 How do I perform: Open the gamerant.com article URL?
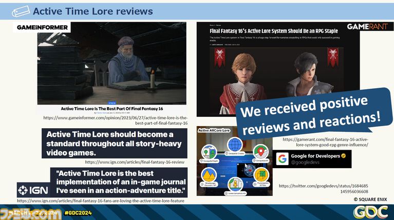tap(325, 142)
